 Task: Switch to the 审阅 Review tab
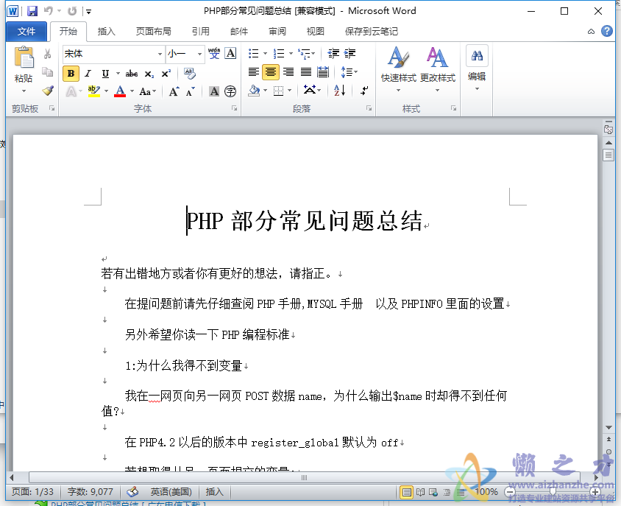(x=277, y=32)
